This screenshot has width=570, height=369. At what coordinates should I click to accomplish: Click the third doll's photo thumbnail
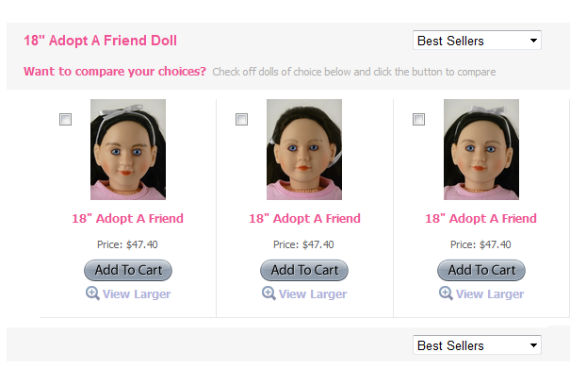(x=481, y=149)
